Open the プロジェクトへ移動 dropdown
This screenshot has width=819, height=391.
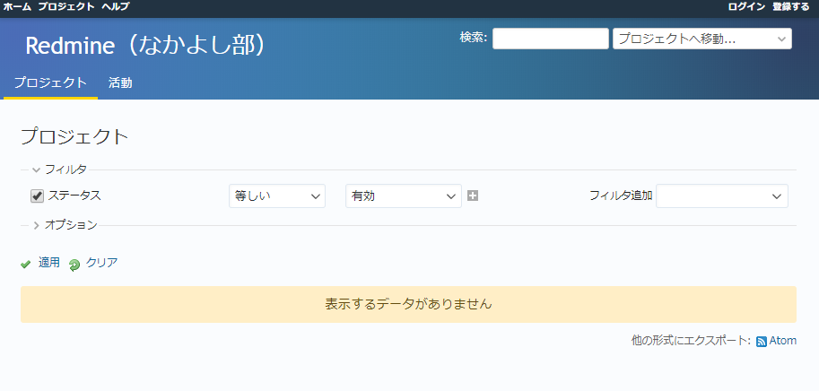tap(702, 39)
